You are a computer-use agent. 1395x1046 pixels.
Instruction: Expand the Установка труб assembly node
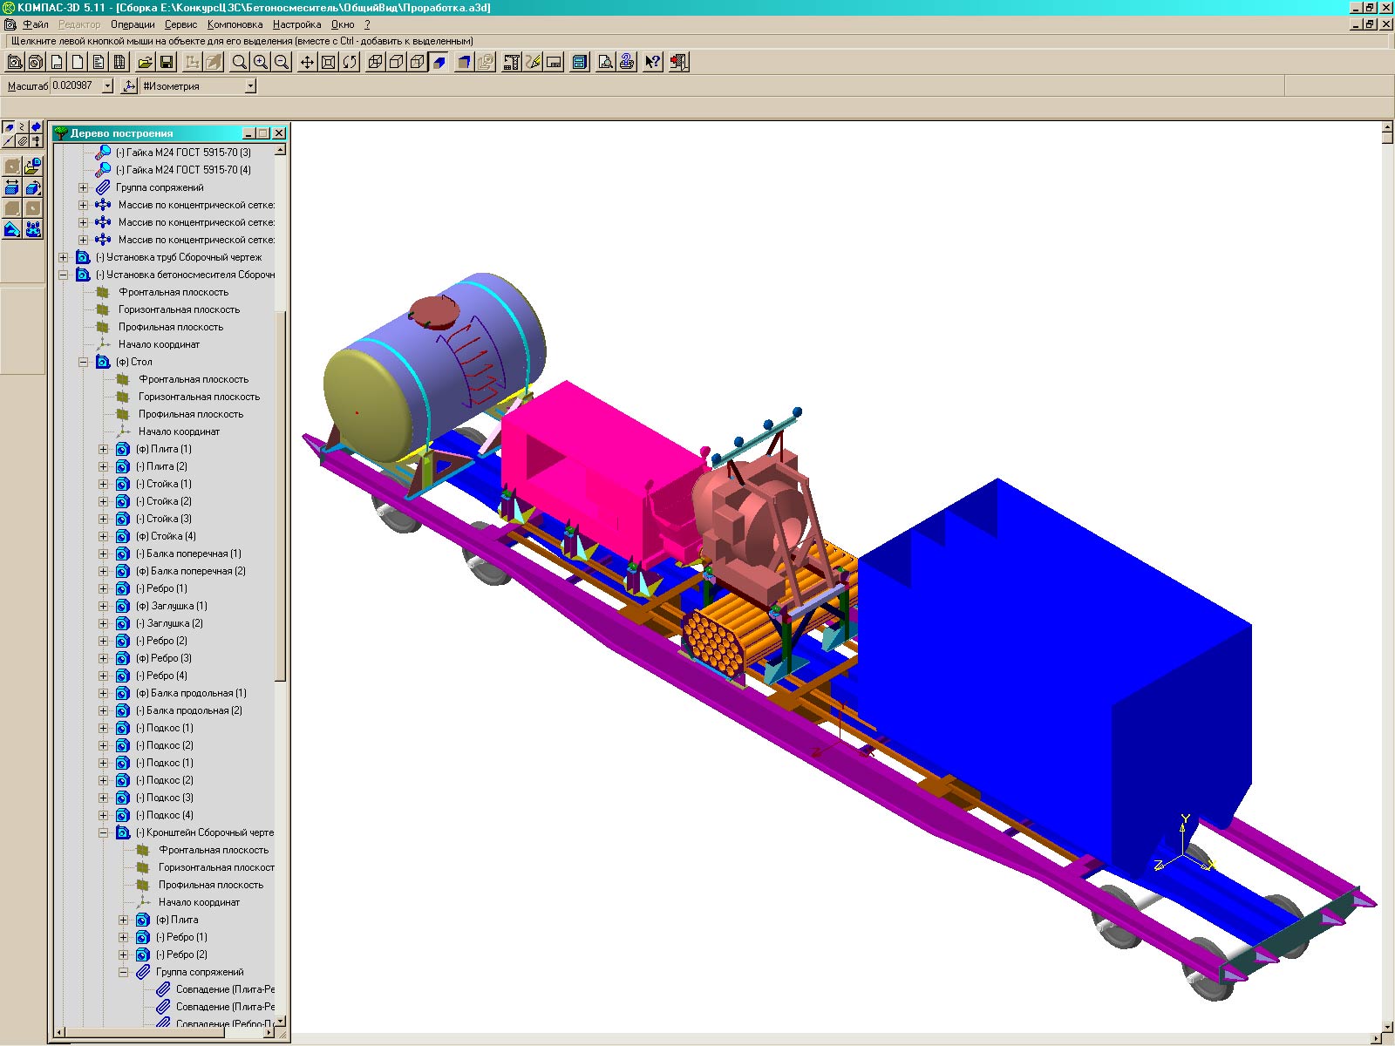point(64,257)
